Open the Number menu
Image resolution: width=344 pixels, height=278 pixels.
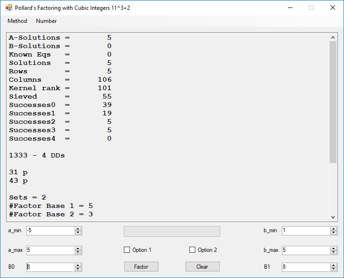[46, 21]
